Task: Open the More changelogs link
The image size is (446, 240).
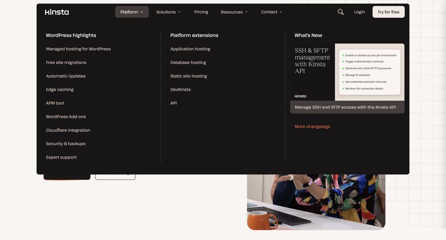Action: [x=312, y=126]
